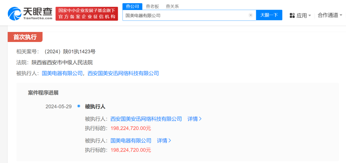Image resolution: width=346 pixels, height=163 pixels.
Task: Select the 查公司 tab
Action: pos(132,6)
